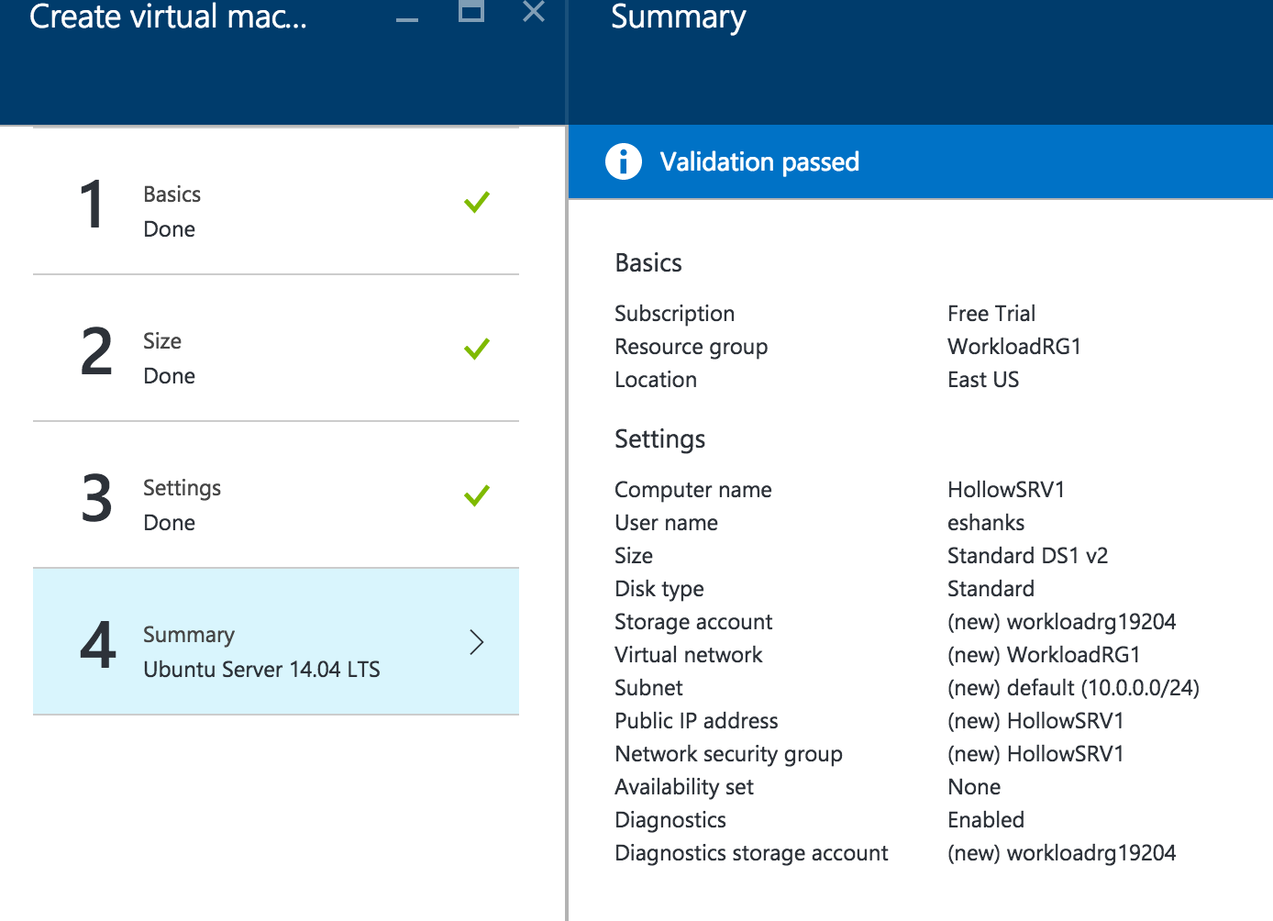The height and width of the screenshot is (921, 1273).
Task: Select the Create virtual machine blade title
Action: (x=168, y=17)
